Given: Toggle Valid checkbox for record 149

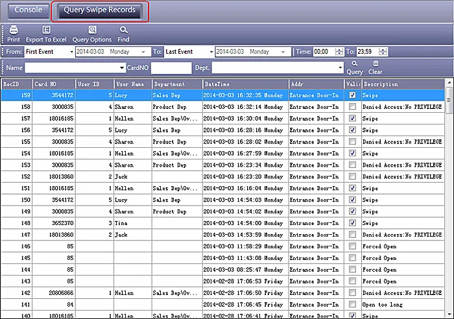Looking at the screenshot, I should pos(352,211).
